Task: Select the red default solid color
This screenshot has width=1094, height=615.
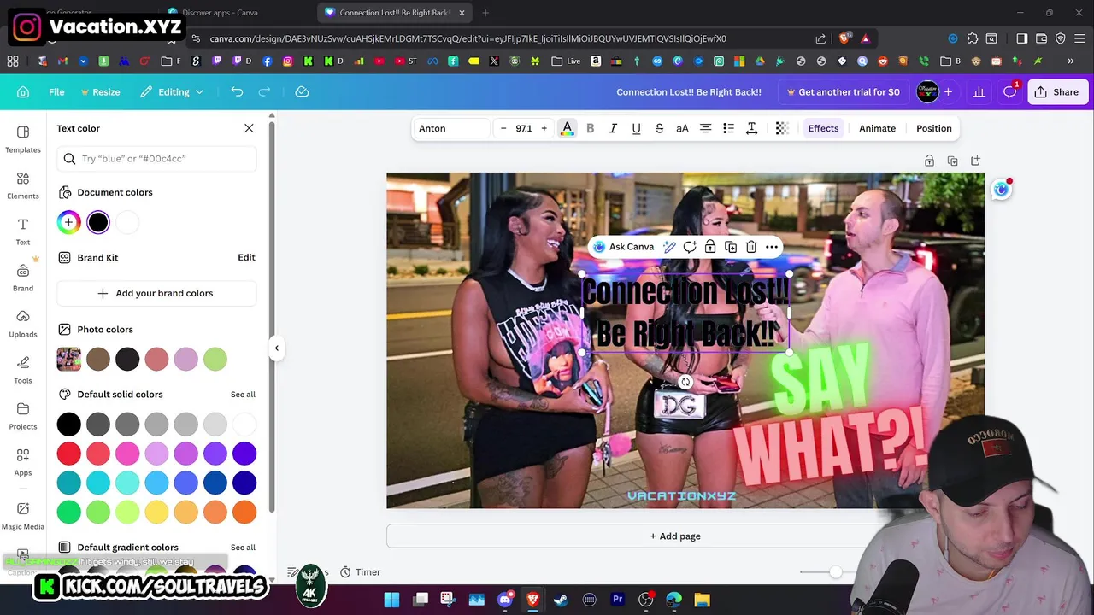Action: click(69, 454)
